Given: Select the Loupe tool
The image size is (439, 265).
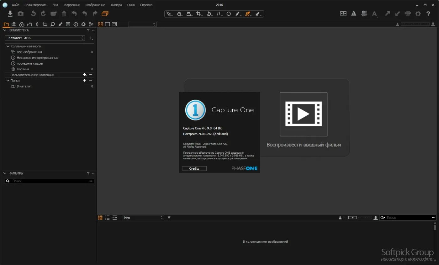Looking at the screenshot, I should click(189, 14).
